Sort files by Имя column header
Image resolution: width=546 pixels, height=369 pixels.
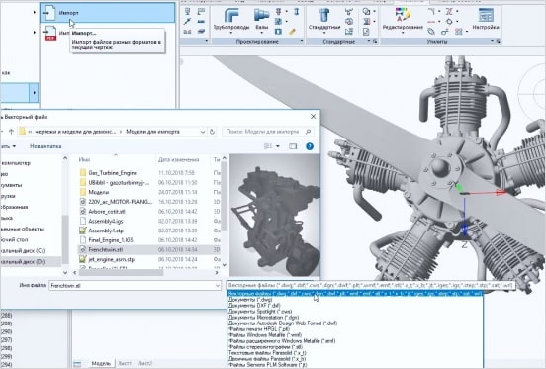click(x=84, y=160)
